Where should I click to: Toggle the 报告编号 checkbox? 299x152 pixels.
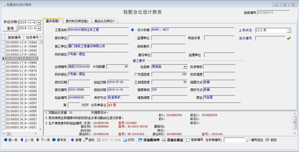coord(188,140)
